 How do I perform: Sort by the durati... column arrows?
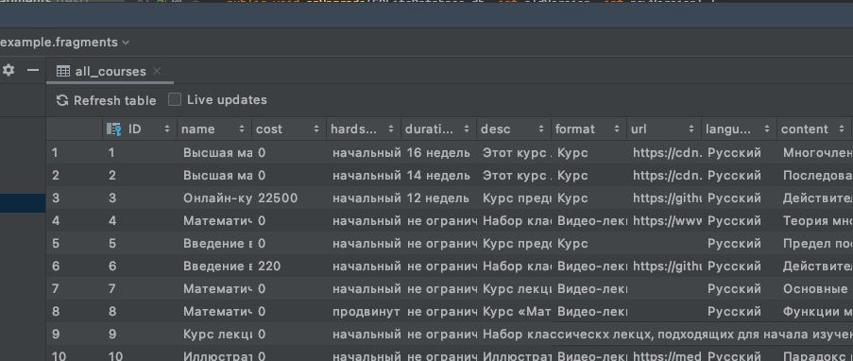467,129
